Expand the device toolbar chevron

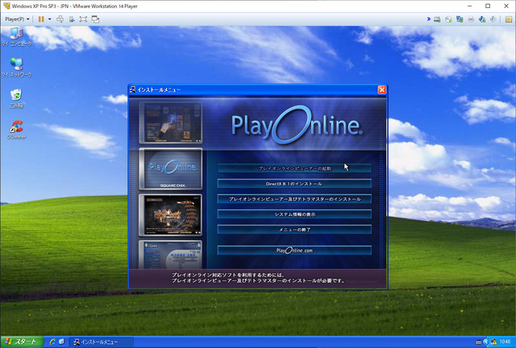pyautogui.click(x=428, y=19)
